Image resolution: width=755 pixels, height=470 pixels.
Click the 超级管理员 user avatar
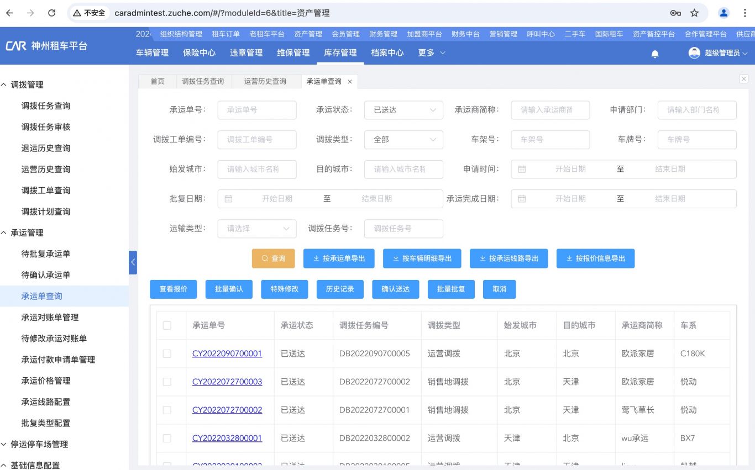(x=694, y=53)
